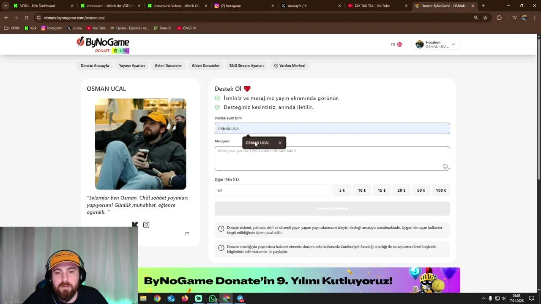Pick the OSMAN UCAL autofill suggestion

257,143
